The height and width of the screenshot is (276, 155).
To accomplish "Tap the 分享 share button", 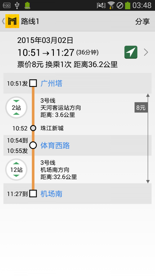I will point(142,21).
